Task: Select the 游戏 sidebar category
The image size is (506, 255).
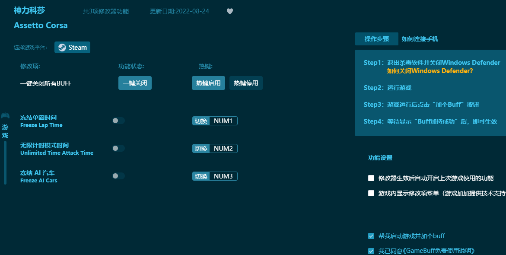Action: point(5,131)
